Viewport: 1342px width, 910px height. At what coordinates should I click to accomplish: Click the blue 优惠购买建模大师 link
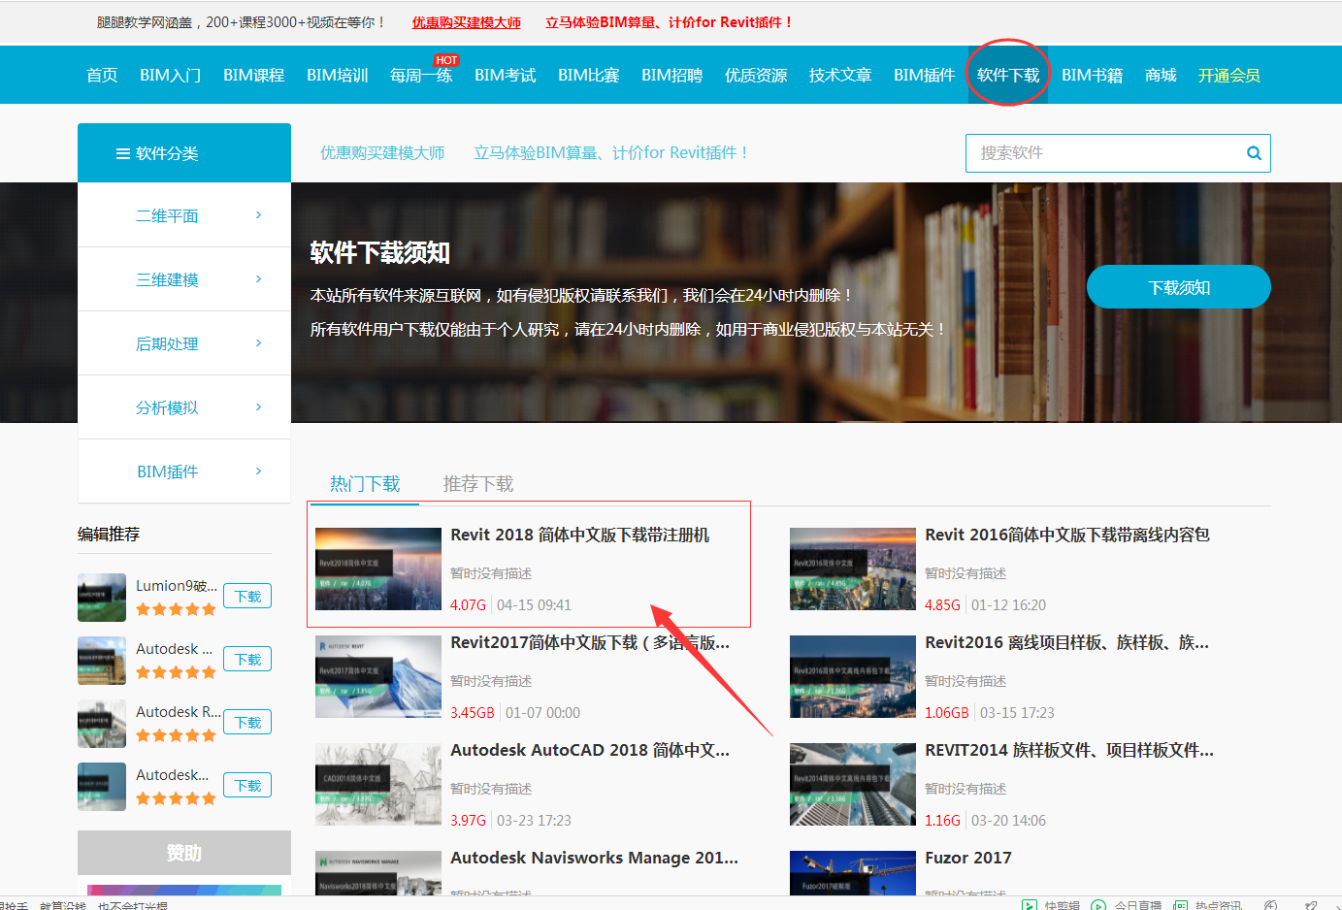click(382, 153)
